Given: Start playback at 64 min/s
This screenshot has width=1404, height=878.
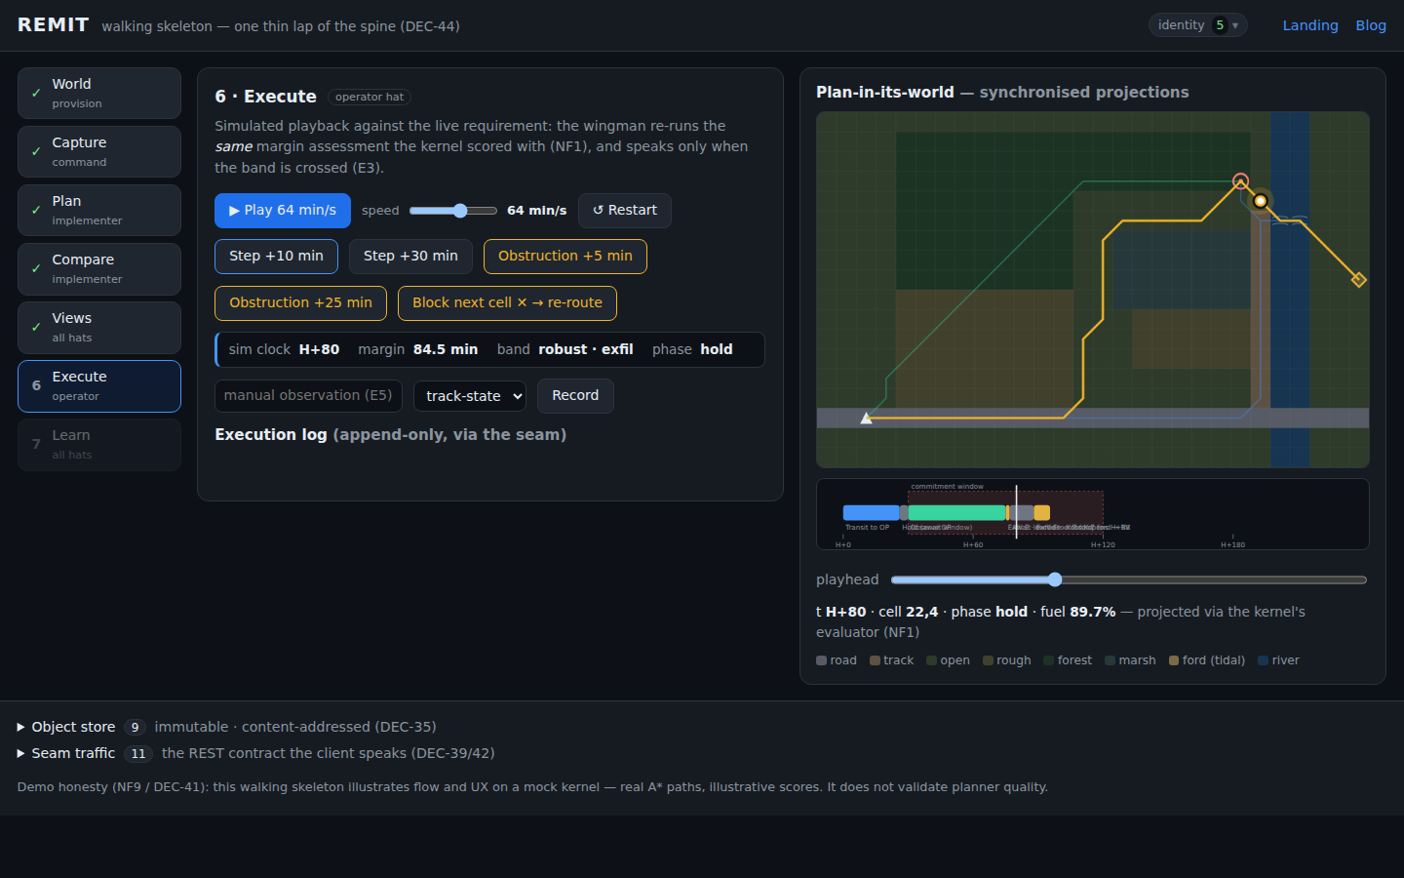Looking at the screenshot, I should pos(283,211).
